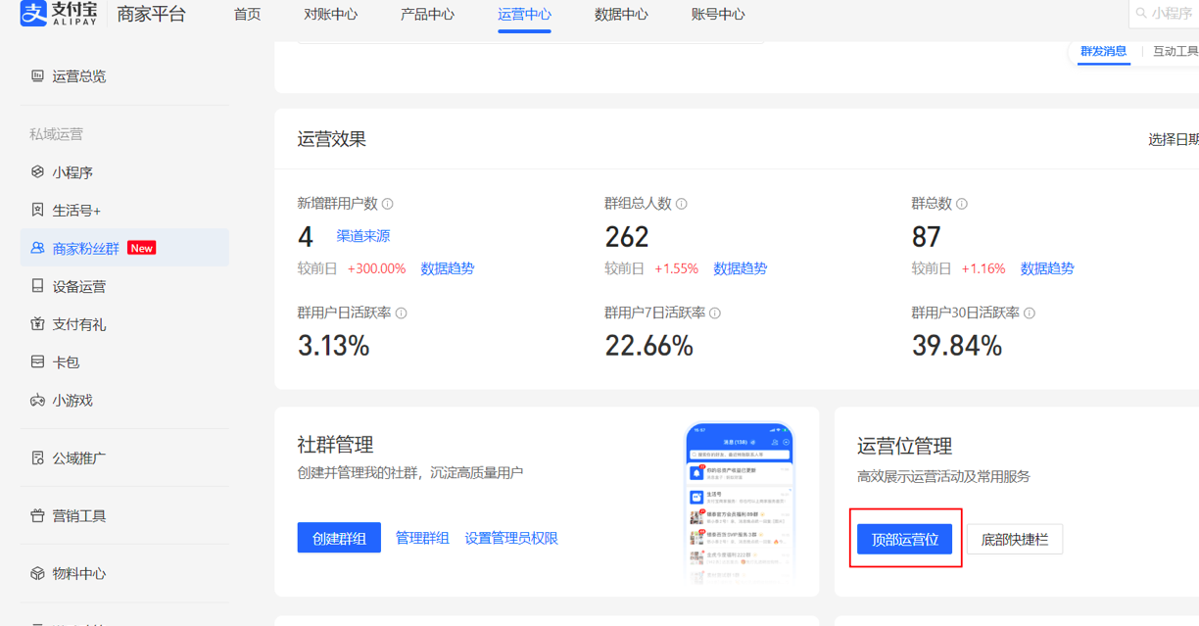The height and width of the screenshot is (626, 1199).
Task: Click the 底部快捷栏 button
Action: coord(1014,539)
